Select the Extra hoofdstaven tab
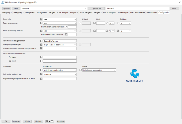182x124 pixels. coord(138,12)
